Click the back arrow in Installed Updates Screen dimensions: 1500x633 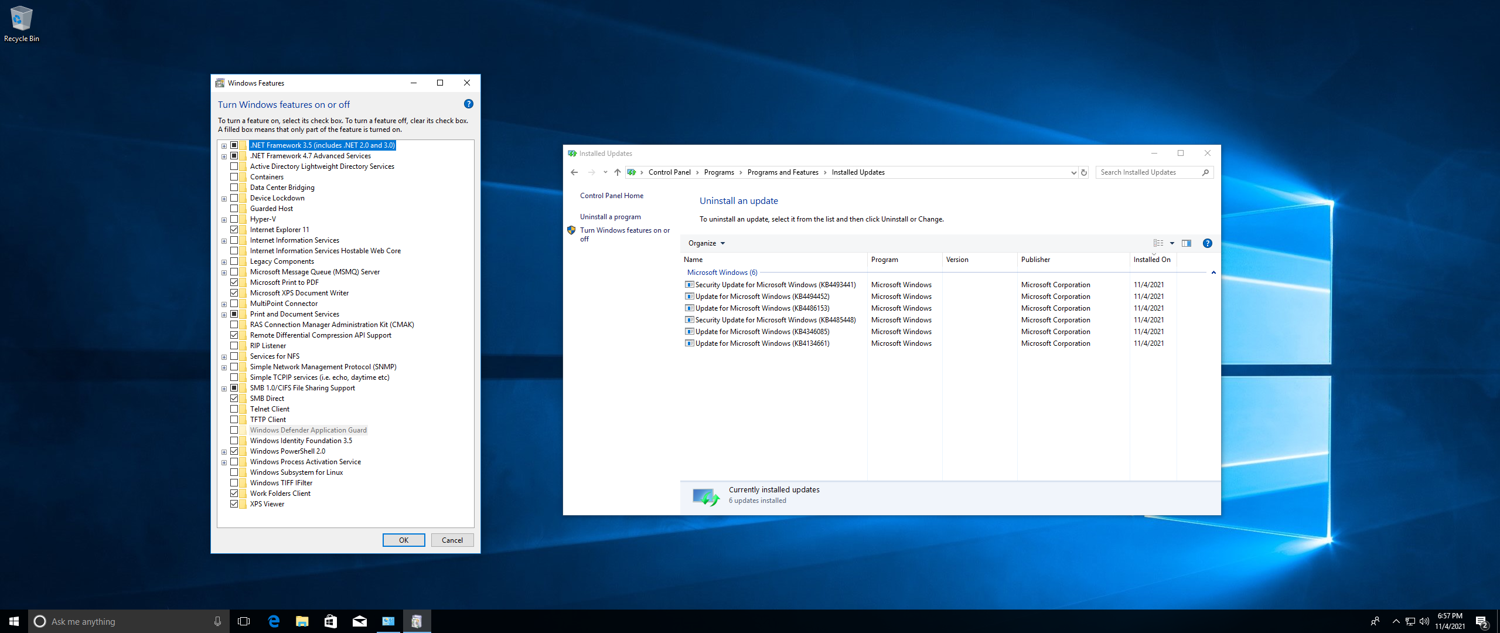click(x=574, y=172)
